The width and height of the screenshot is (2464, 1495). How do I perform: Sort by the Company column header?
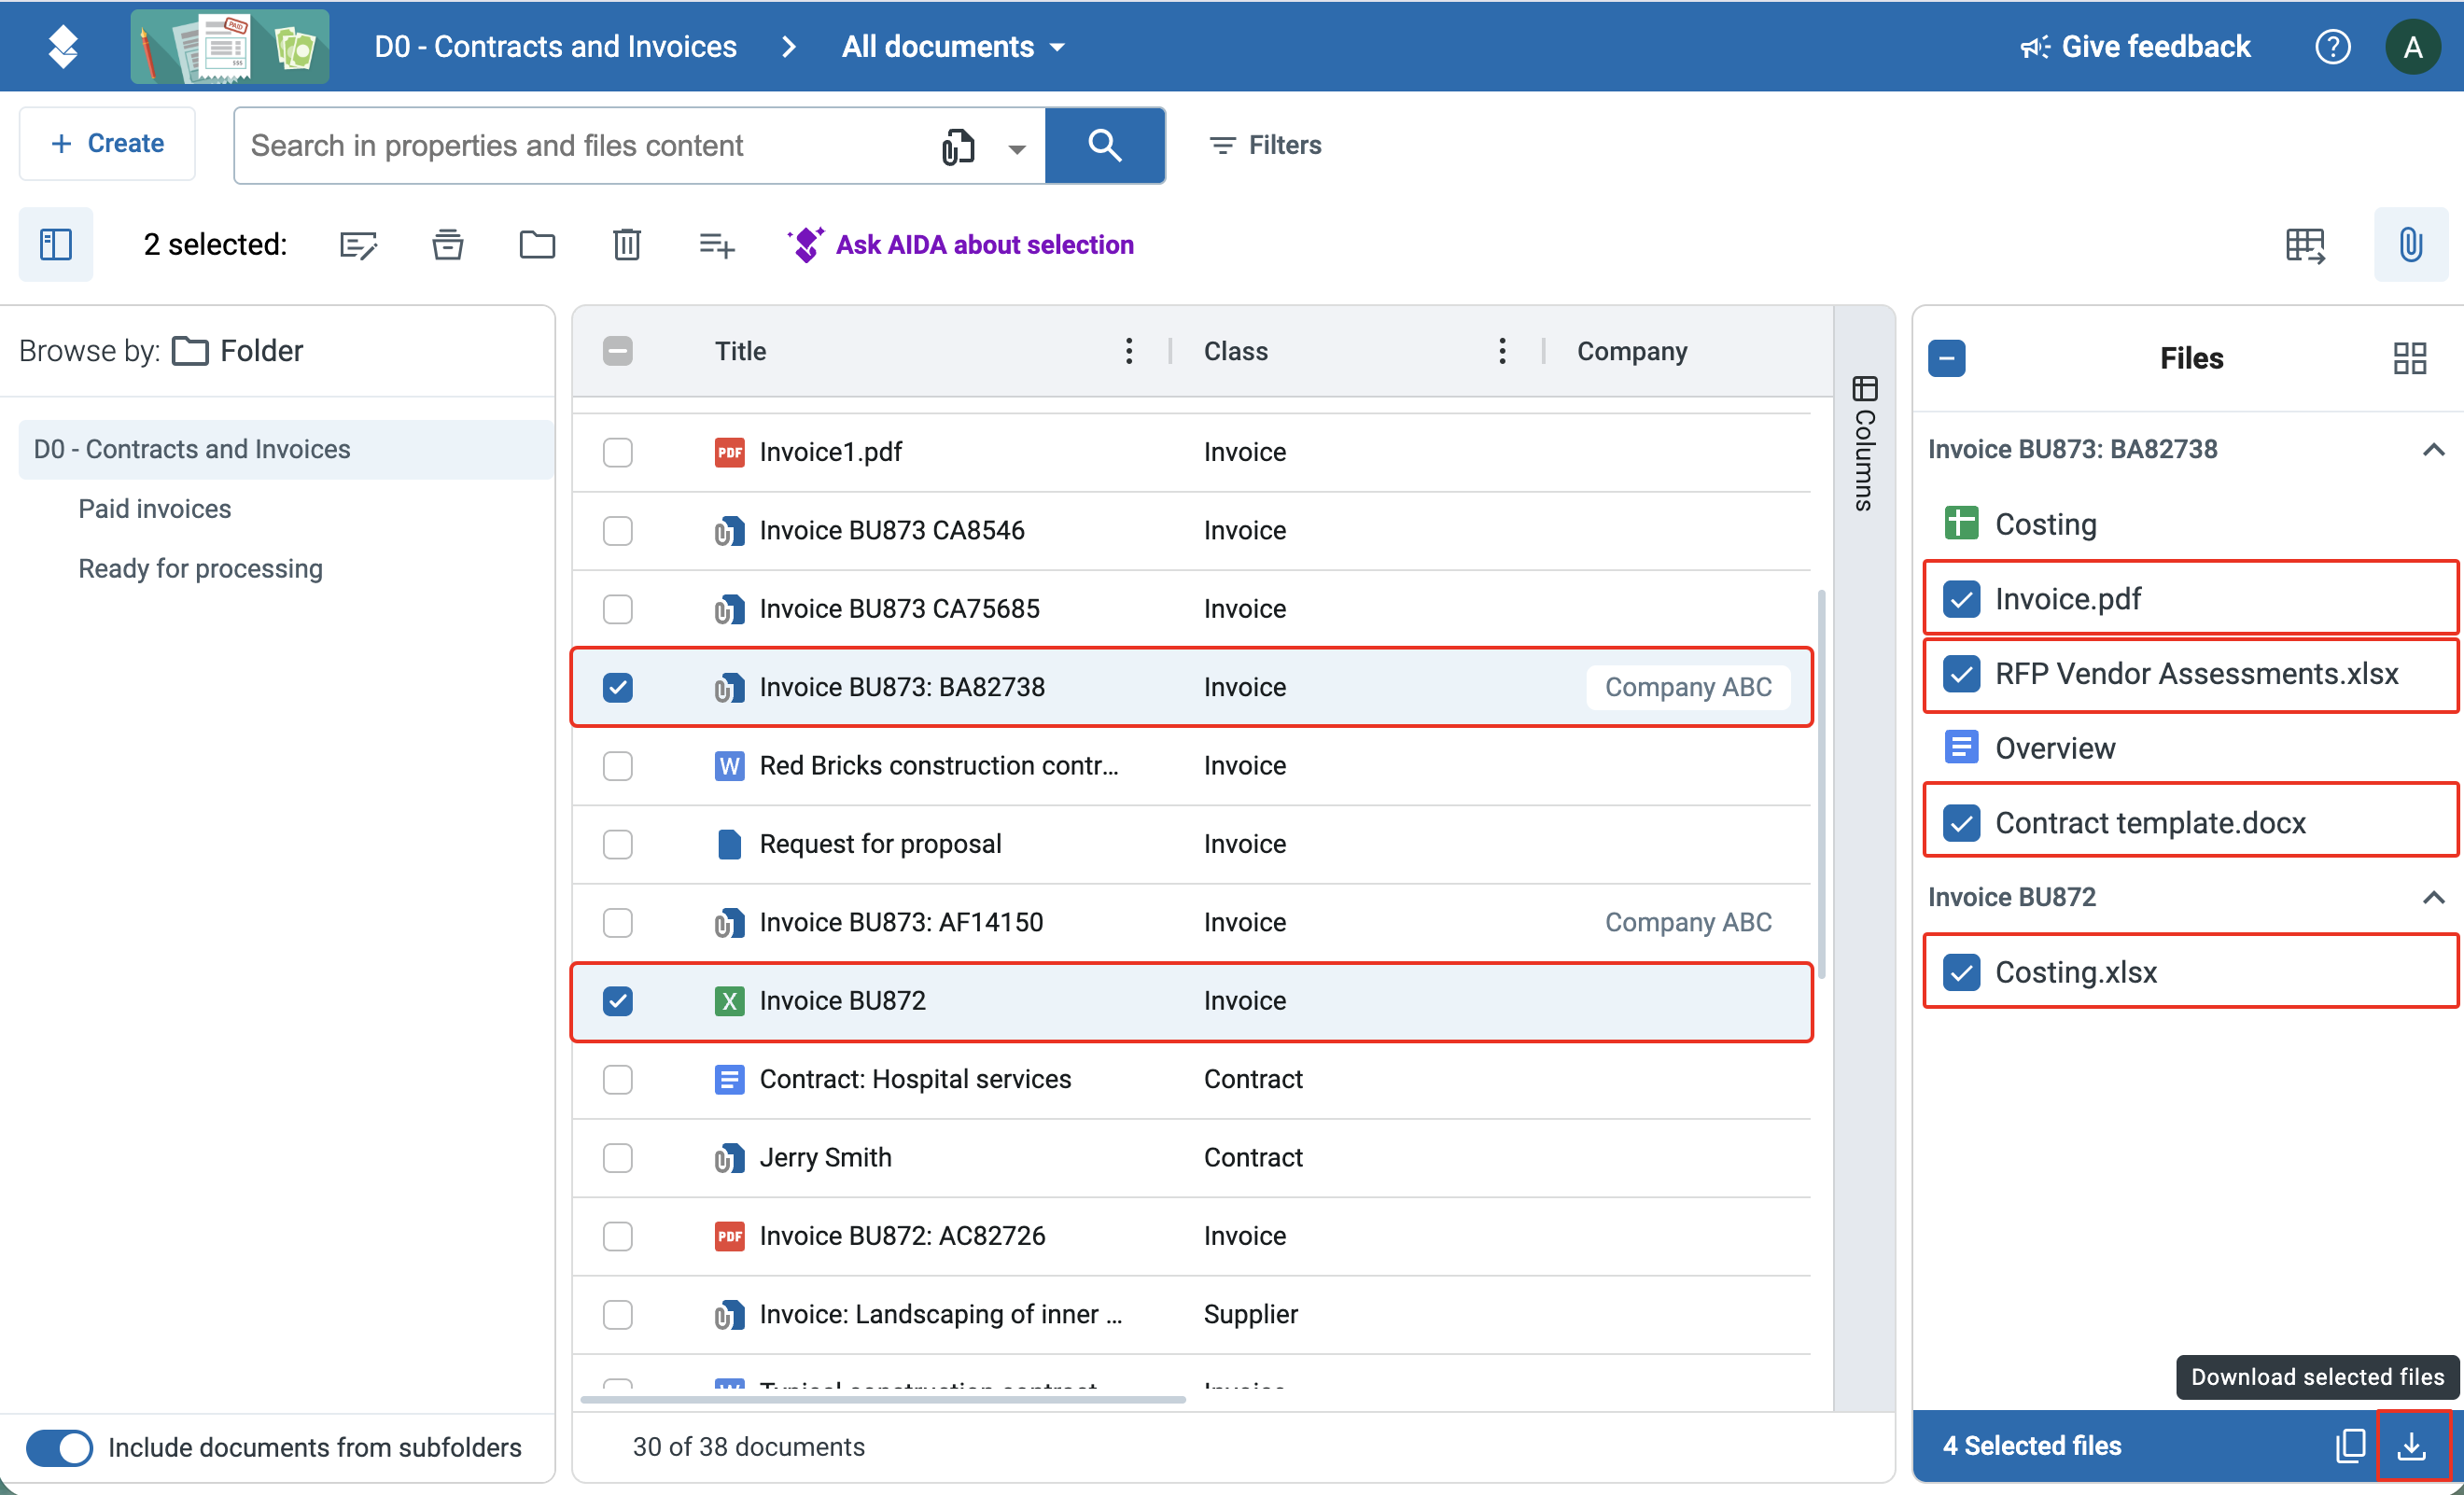click(1632, 351)
